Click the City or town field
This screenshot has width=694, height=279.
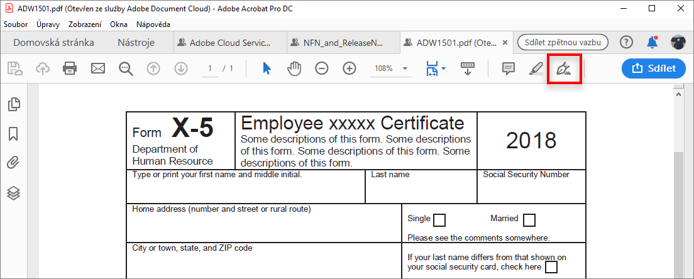(264, 261)
